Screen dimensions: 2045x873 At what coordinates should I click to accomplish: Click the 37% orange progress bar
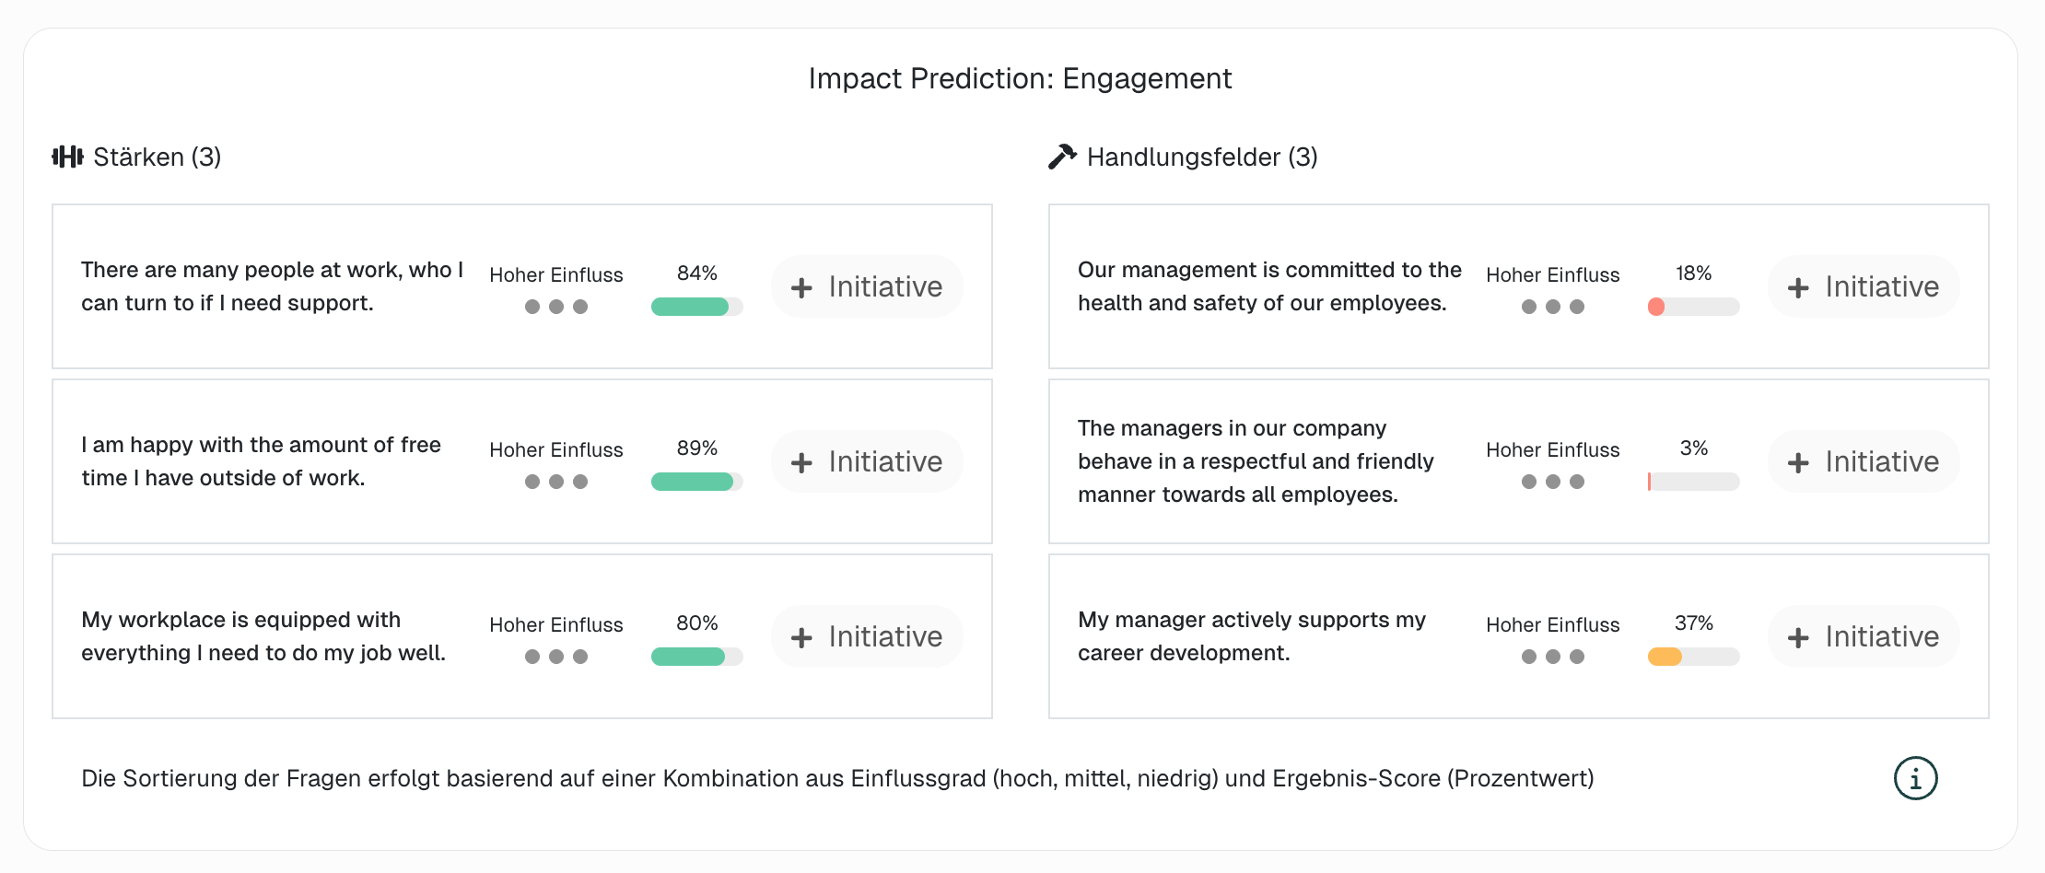[1693, 657]
